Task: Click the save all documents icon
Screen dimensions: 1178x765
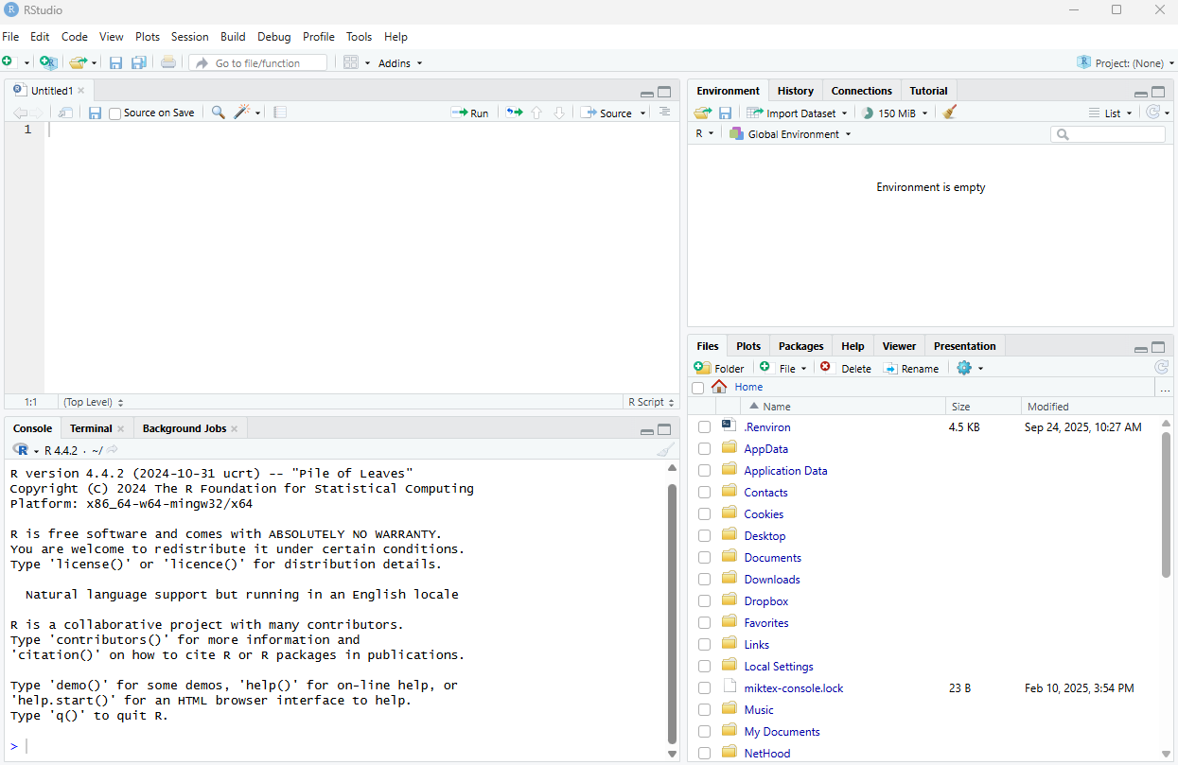Action: (x=139, y=62)
